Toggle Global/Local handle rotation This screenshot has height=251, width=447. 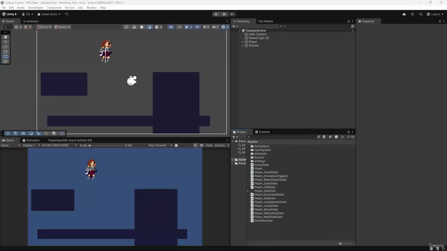(62, 27)
